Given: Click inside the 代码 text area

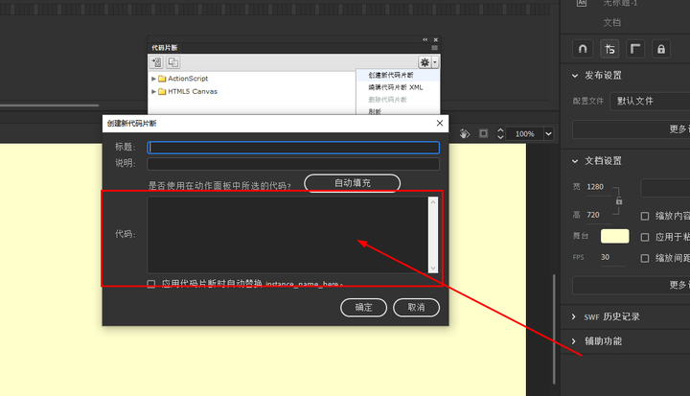Looking at the screenshot, I should tap(287, 234).
